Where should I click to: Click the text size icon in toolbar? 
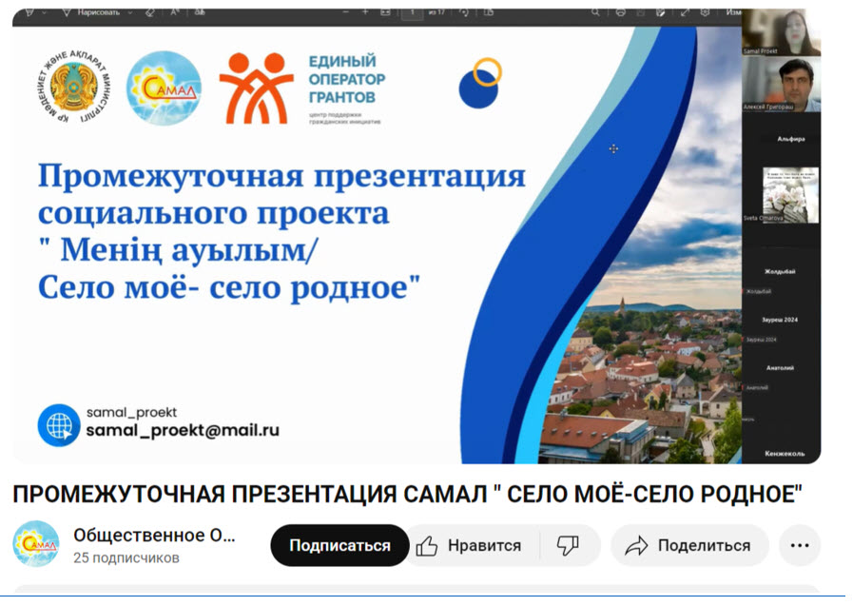176,12
